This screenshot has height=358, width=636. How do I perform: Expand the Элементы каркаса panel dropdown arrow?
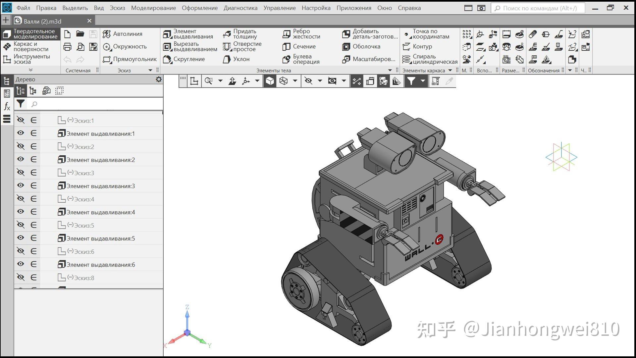(450, 70)
